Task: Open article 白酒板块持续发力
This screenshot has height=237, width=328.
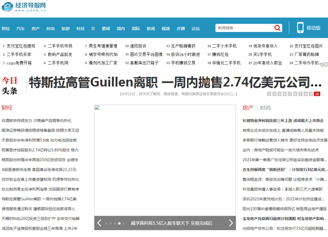Action: 37,120
